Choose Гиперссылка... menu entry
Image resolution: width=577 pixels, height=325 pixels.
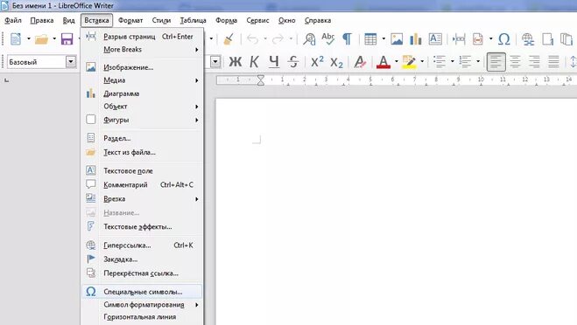coord(142,245)
